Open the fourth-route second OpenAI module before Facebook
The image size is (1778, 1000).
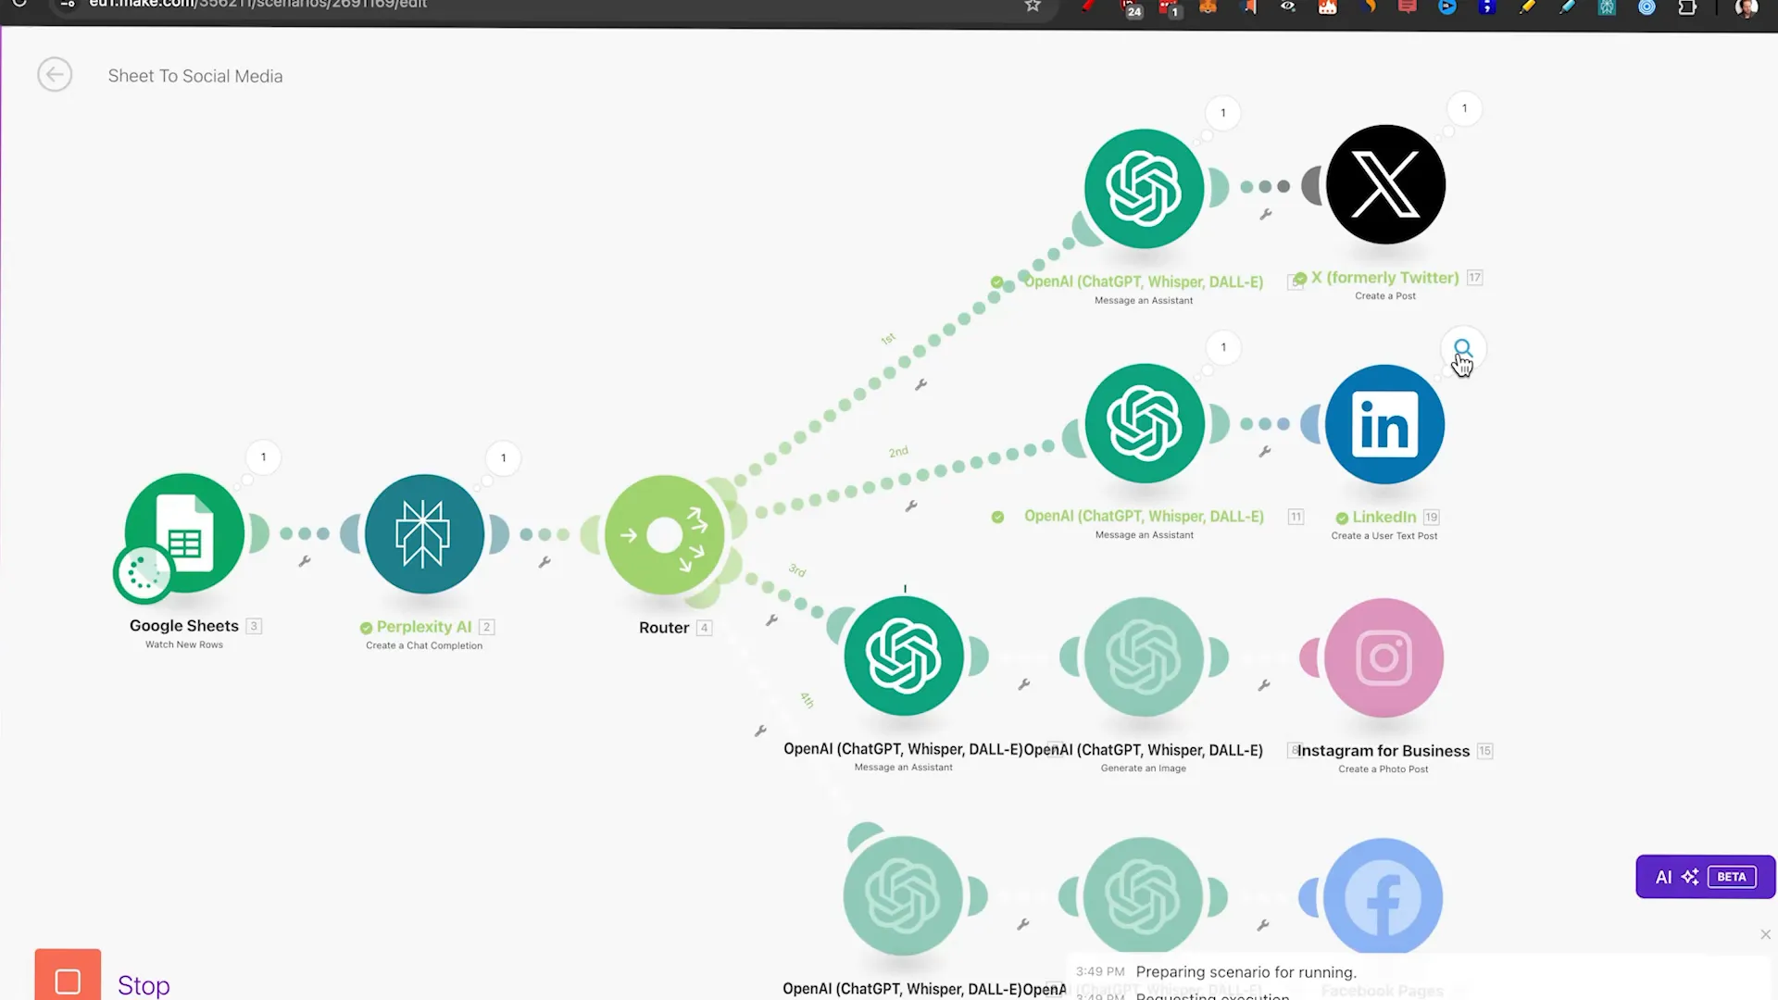click(x=1143, y=896)
